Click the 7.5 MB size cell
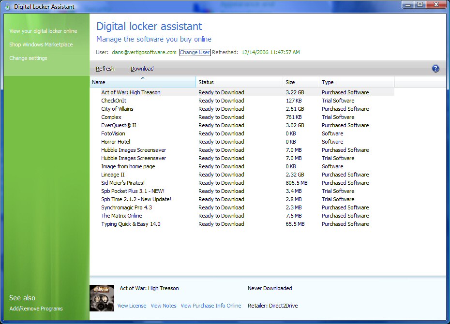The image size is (450, 324). pyautogui.click(x=294, y=216)
